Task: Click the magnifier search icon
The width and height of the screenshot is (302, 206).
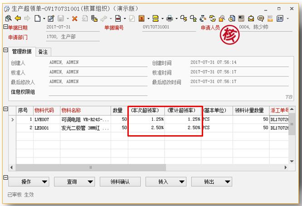Action: [8, 19]
